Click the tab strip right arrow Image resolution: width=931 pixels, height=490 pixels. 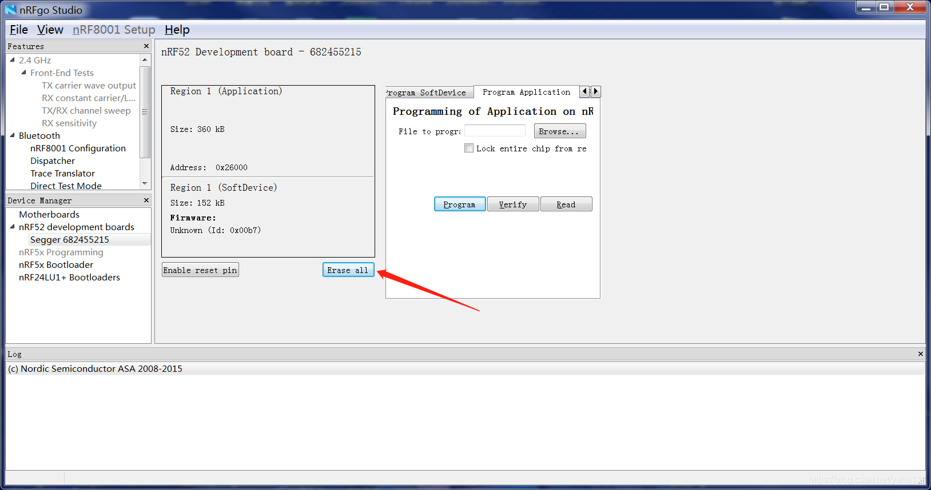[x=595, y=91]
